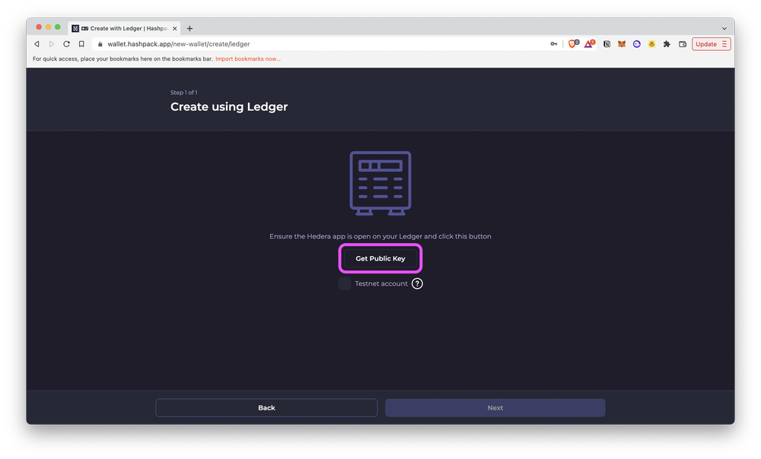Click the purple circle wallet extension icon

637,44
